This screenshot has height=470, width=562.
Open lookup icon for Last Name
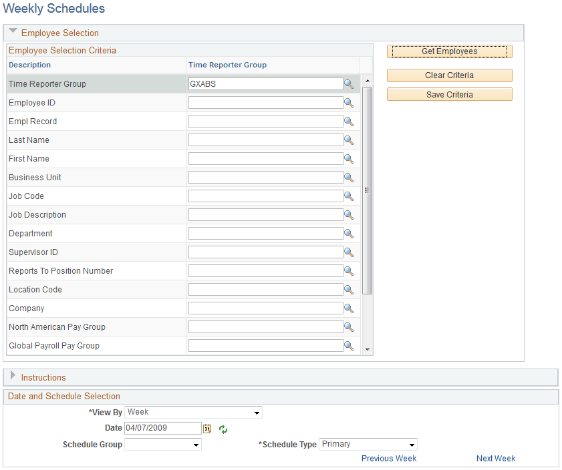[x=349, y=140]
